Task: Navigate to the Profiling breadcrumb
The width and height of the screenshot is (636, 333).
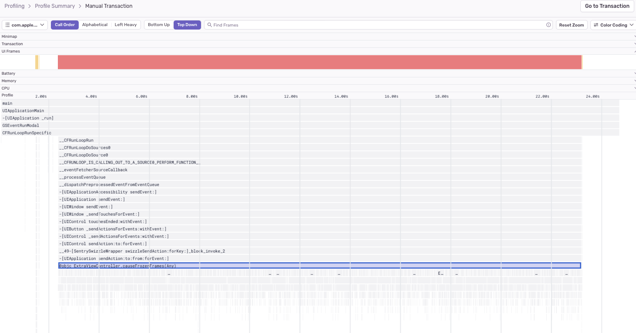Action: [14, 6]
